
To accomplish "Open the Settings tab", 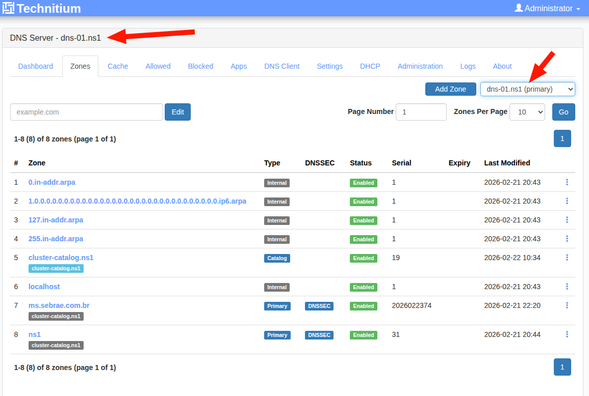I will 329,66.
